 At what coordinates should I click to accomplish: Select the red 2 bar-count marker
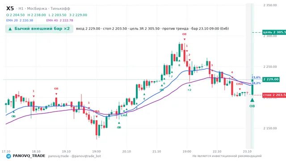[x=189, y=55]
